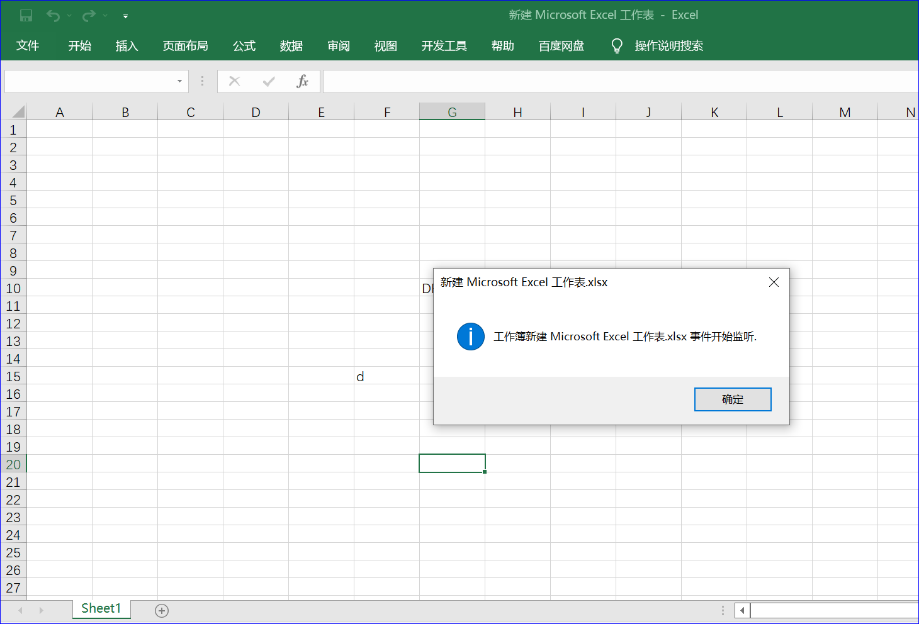
Task: Click the Redo arrow icon
Action: coord(89,16)
